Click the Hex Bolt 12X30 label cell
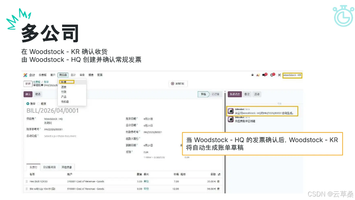355x200 pixels. click(x=38, y=181)
